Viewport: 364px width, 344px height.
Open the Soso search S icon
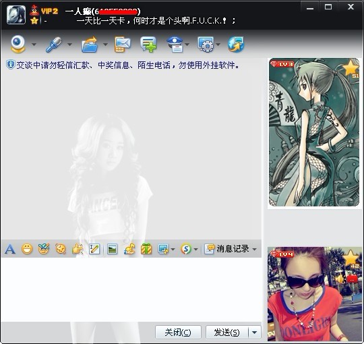pyautogui.click(x=186, y=250)
